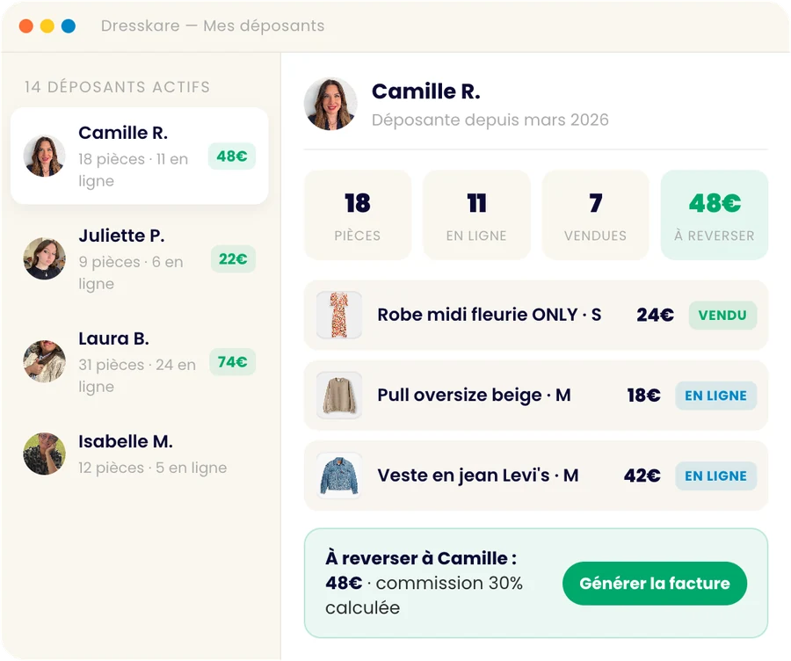This screenshot has height=661, width=791.
Task: Click the Générer la facture button
Action: (x=654, y=584)
